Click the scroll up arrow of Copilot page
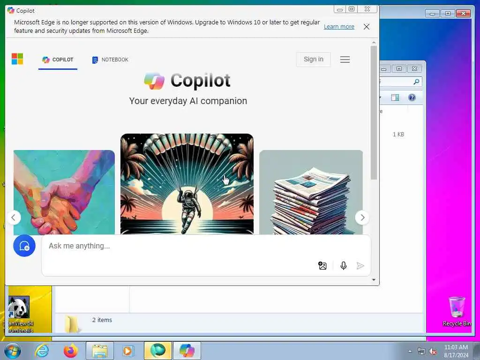Screen dimensions: 480x360 pyautogui.click(x=374, y=43)
